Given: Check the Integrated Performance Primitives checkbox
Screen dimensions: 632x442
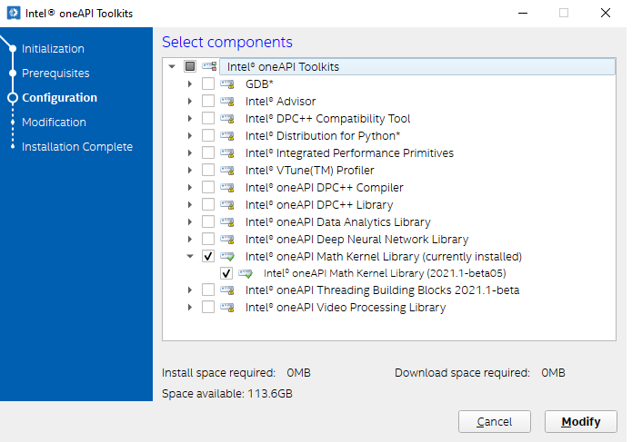Looking at the screenshot, I should (x=208, y=152).
